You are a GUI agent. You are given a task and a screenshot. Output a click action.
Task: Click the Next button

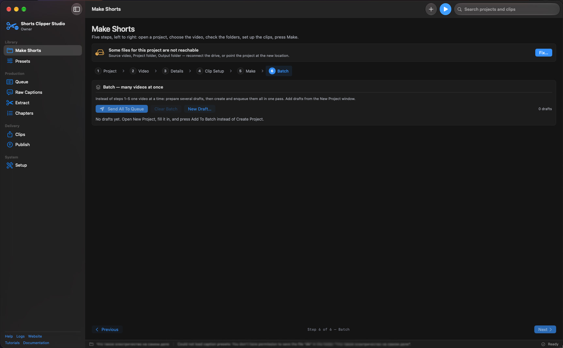click(545, 329)
